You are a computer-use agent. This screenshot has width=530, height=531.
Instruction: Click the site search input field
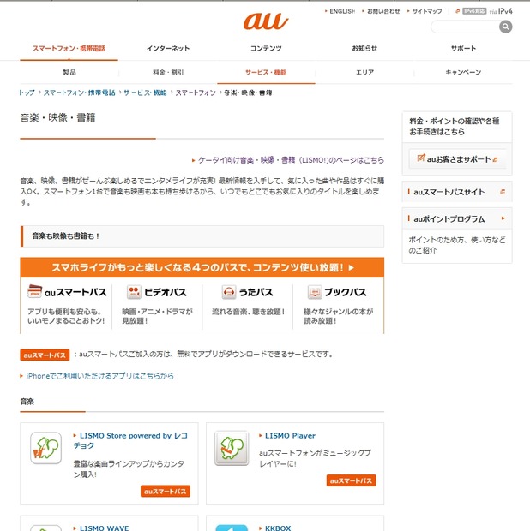(x=465, y=27)
